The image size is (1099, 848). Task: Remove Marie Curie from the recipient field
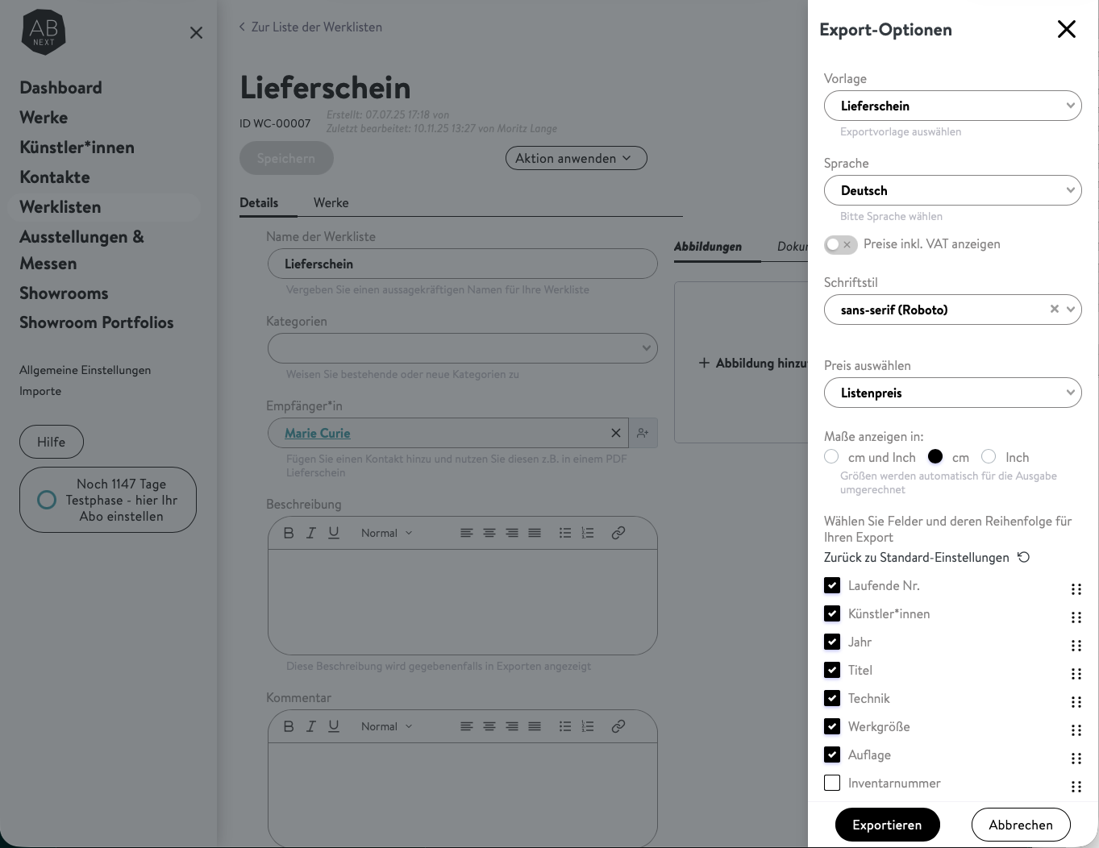(616, 433)
